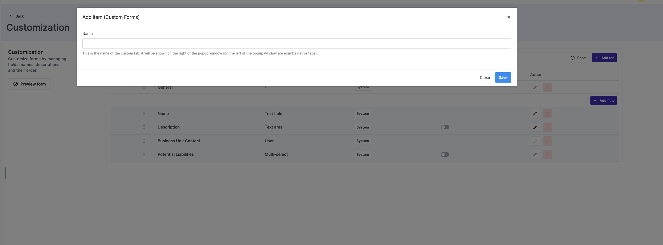Click the edit pencil for Description field
Image resolution: width=663 pixels, height=245 pixels.
point(535,127)
